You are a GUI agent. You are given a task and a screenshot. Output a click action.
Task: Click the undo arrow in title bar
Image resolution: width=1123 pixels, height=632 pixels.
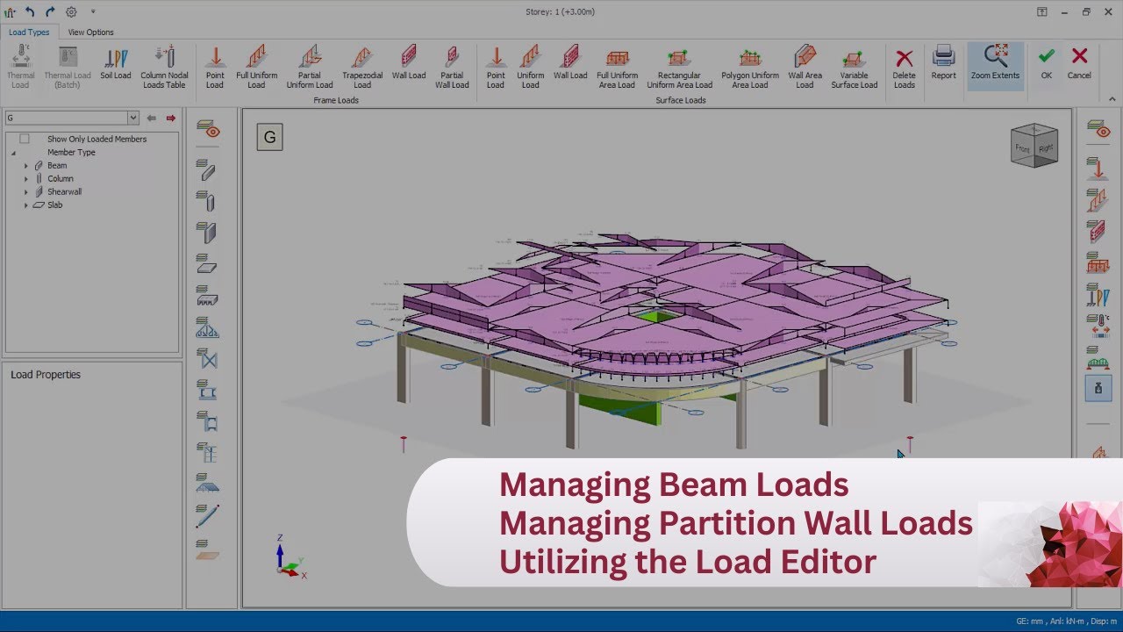(x=30, y=12)
